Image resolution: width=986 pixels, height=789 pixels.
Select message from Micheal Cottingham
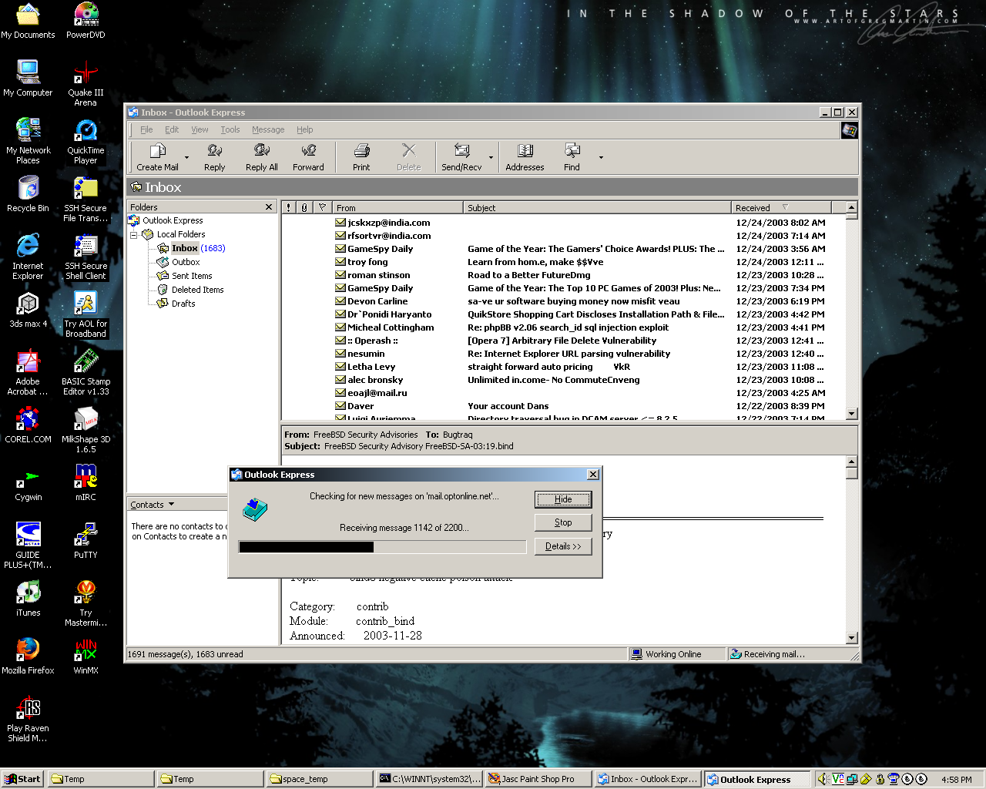[563, 327]
